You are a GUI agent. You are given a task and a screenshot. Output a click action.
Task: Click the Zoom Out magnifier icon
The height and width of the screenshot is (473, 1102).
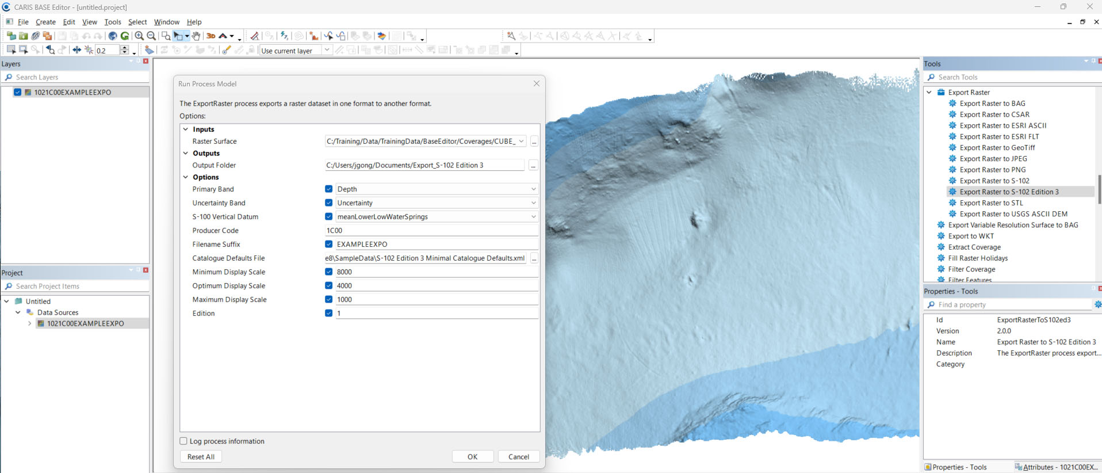[x=151, y=36]
